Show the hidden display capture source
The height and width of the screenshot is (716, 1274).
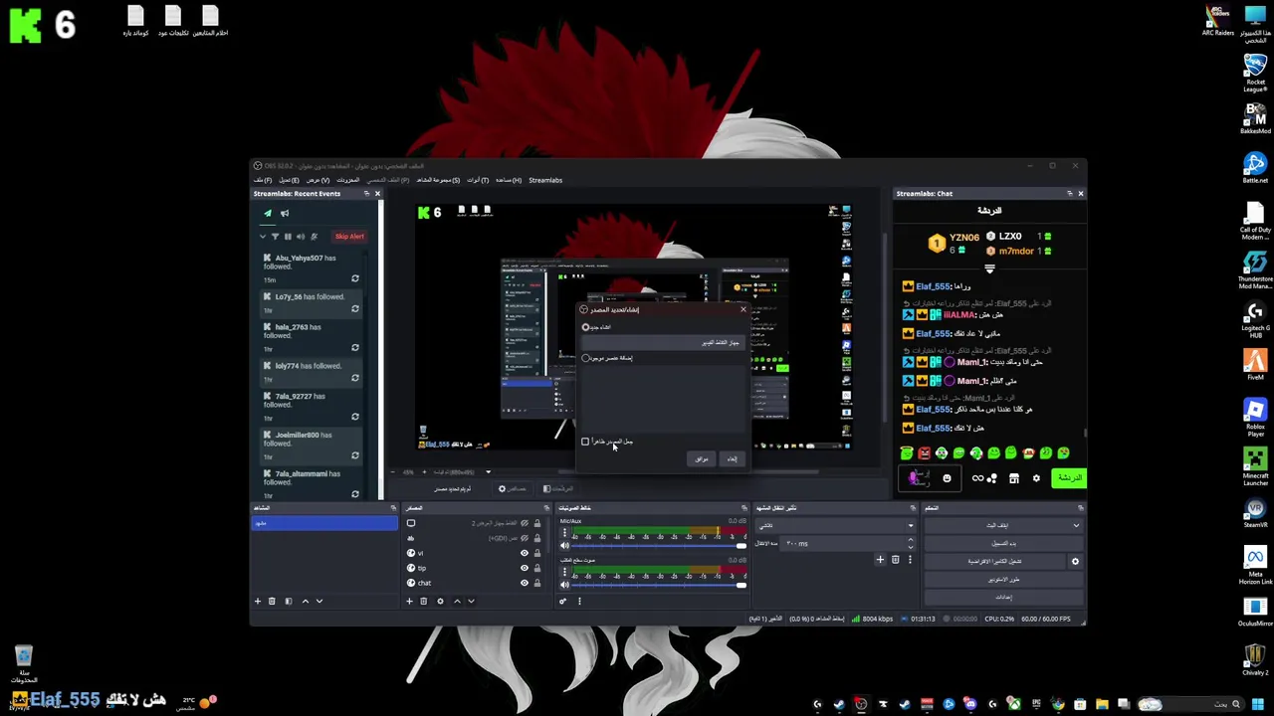(x=525, y=523)
